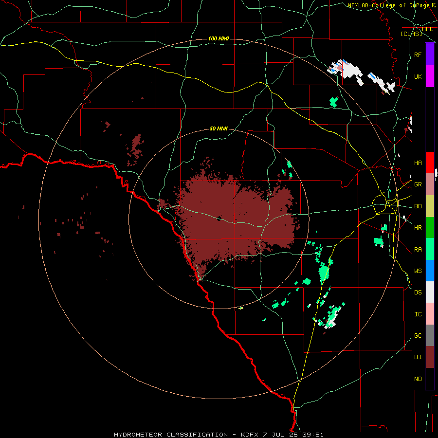Click the purple RF legend color swatch
This screenshot has width=438, height=438.
(x=430, y=55)
